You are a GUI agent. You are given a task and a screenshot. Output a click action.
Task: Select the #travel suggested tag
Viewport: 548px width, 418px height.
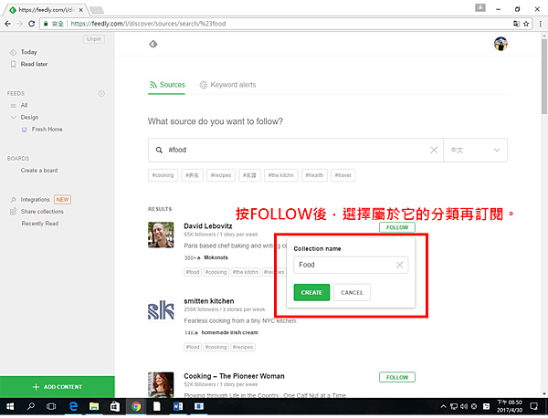click(x=342, y=175)
